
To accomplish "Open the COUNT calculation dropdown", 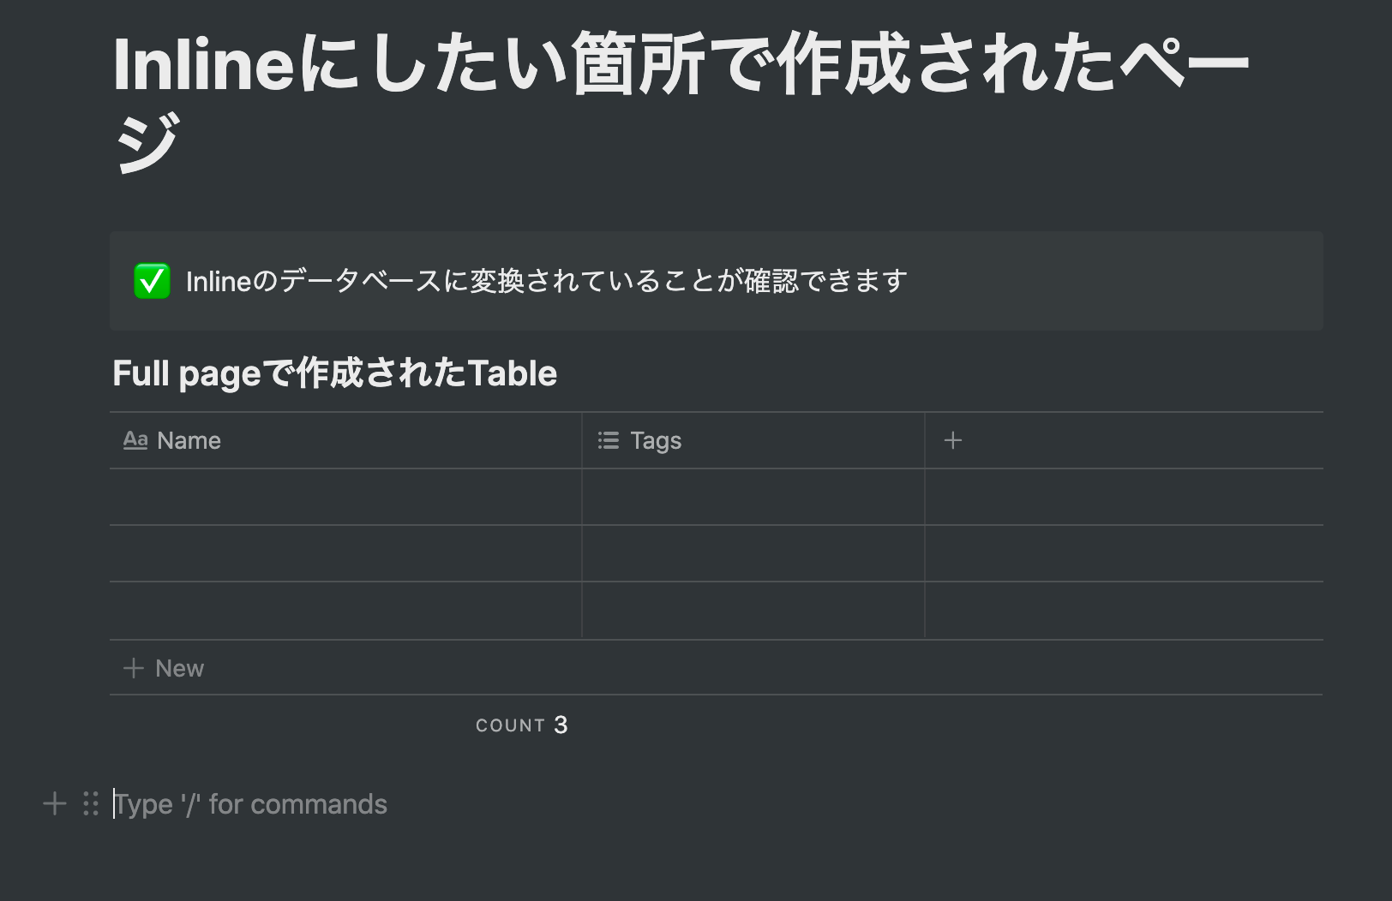I will (x=521, y=725).
